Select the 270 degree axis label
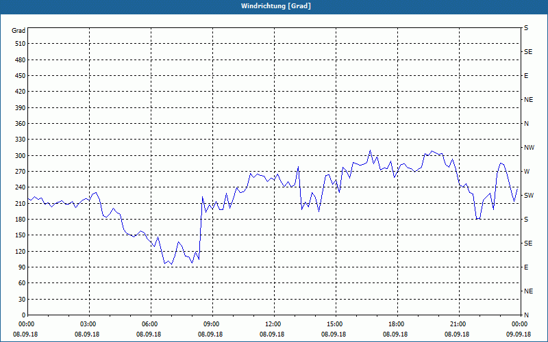 pyautogui.click(x=21, y=172)
